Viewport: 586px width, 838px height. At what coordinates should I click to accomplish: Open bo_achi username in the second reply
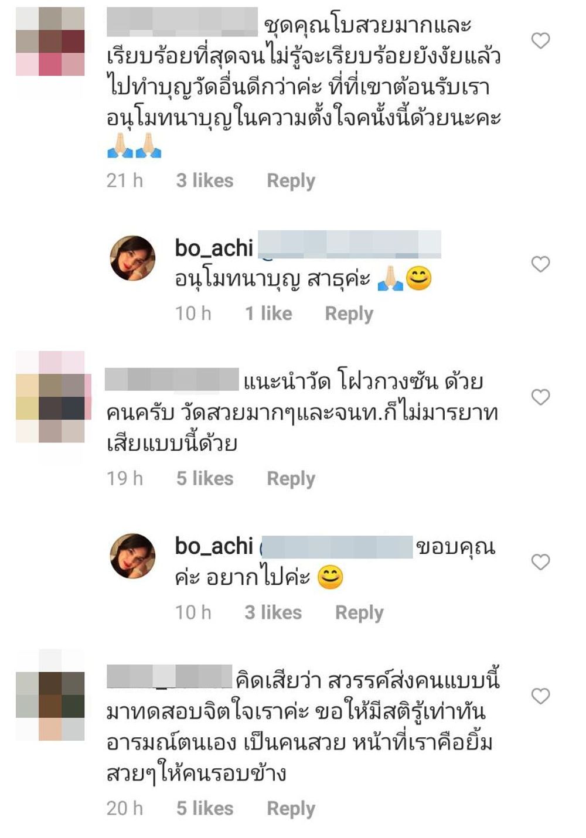214,546
